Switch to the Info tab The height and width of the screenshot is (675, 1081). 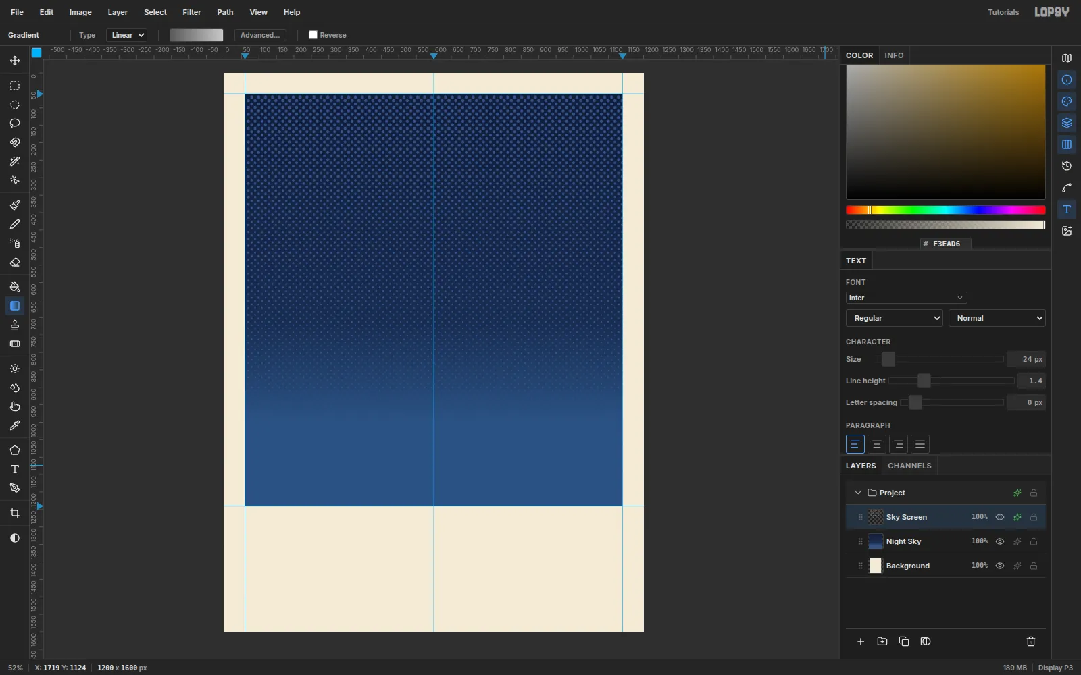(x=894, y=55)
